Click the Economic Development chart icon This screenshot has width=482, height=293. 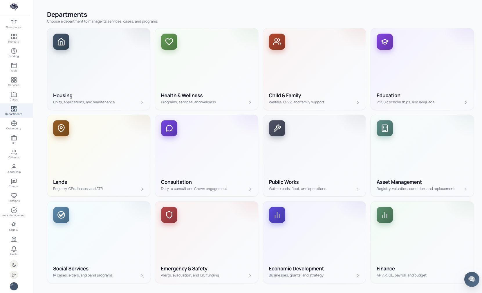277,215
